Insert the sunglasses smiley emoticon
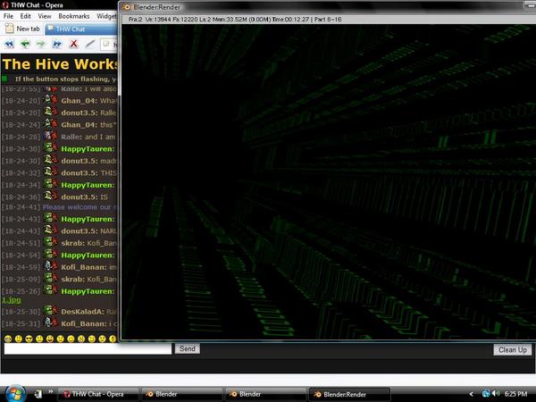This screenshot has height=402, width=536. (x=29, y=339)
